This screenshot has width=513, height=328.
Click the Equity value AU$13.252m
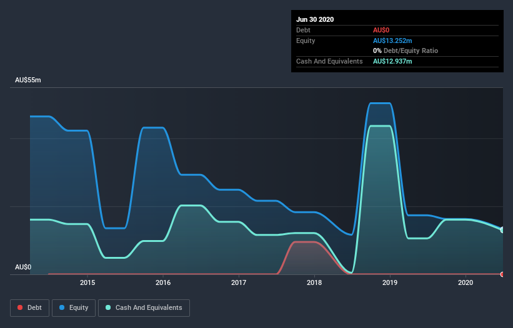392,41
